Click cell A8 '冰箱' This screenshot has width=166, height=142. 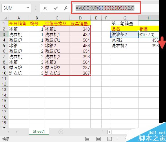19,62
